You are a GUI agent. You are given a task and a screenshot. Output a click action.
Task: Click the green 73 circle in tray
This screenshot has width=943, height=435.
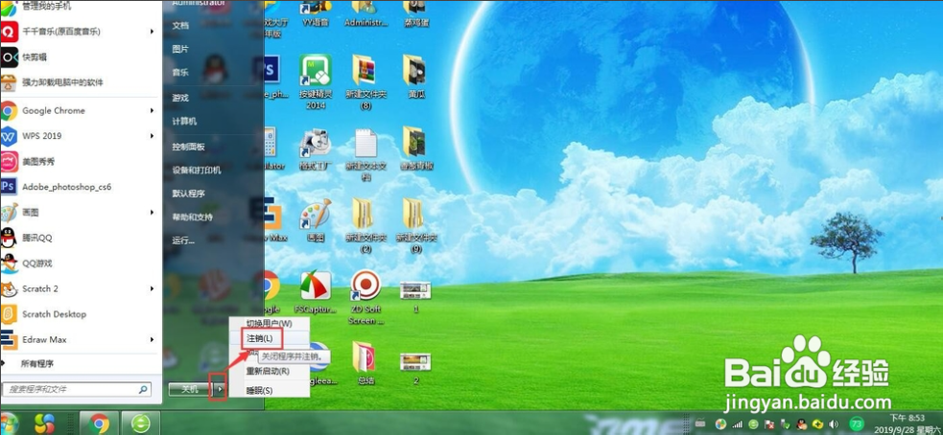(x=857, y=424)
